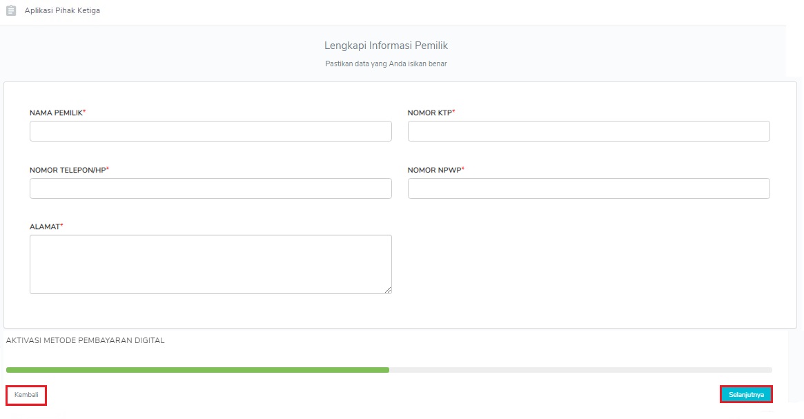Select the Aplikasi Pihak Ketiga header title
The height and width of the screenshot is (419, 804).
coord(62,10)
